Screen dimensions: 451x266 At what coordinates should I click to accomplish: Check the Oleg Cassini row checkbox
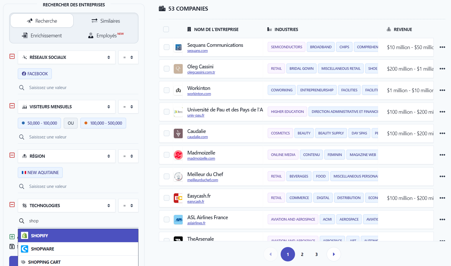click(x=167, y=69)
